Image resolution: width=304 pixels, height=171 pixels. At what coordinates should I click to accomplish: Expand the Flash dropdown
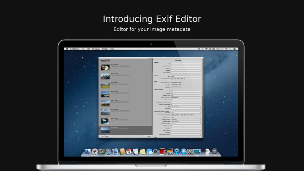tap(186, 107)
